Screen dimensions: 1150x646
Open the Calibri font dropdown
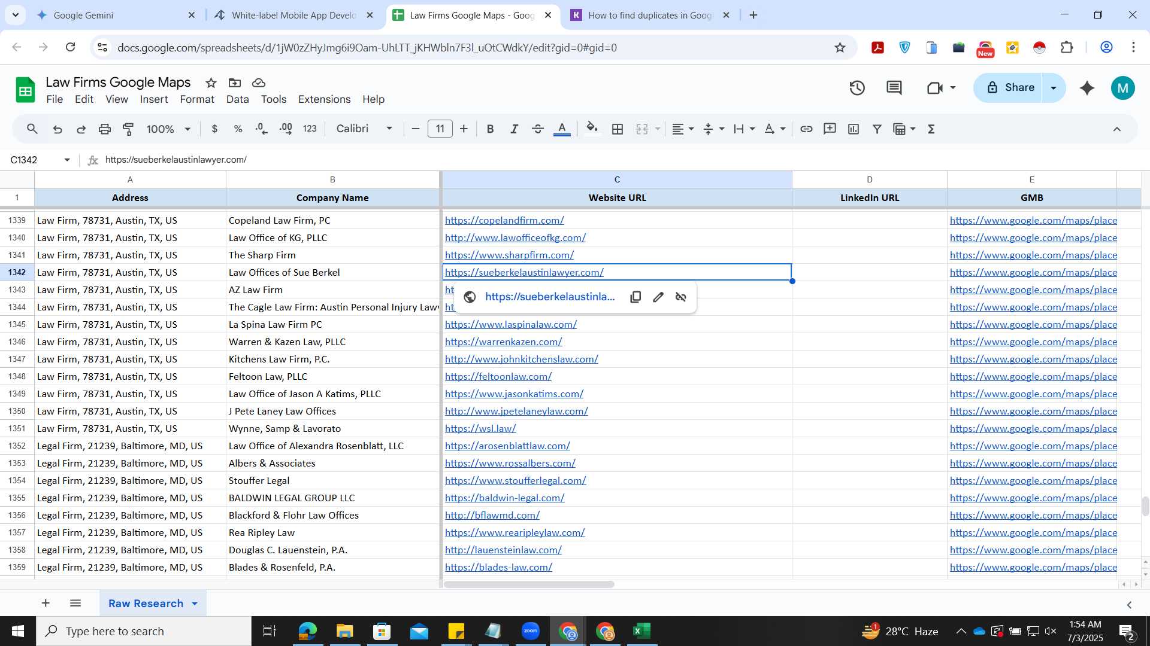[x=364, y=129]
